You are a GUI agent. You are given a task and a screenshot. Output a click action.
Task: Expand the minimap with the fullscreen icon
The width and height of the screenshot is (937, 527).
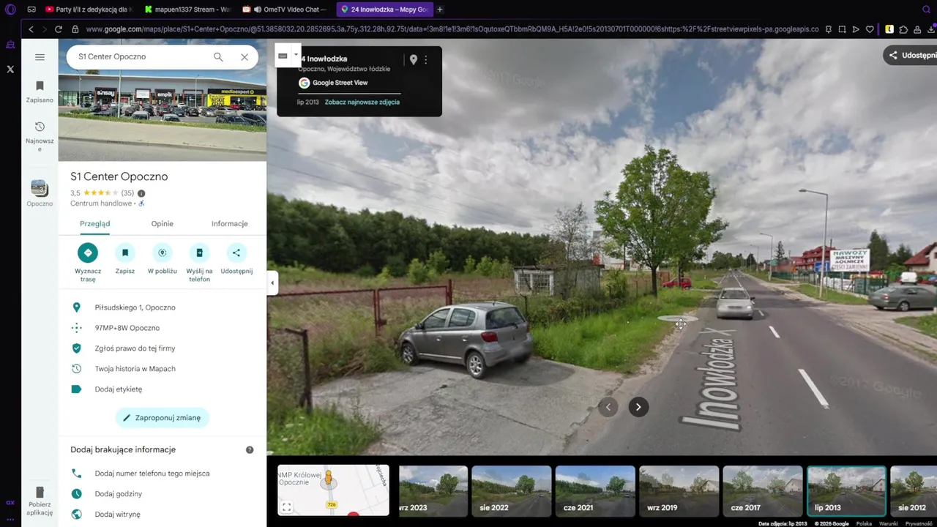coord(287,507)
